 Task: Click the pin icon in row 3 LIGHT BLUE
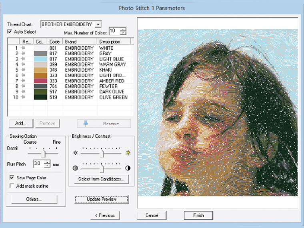point(24,58)
